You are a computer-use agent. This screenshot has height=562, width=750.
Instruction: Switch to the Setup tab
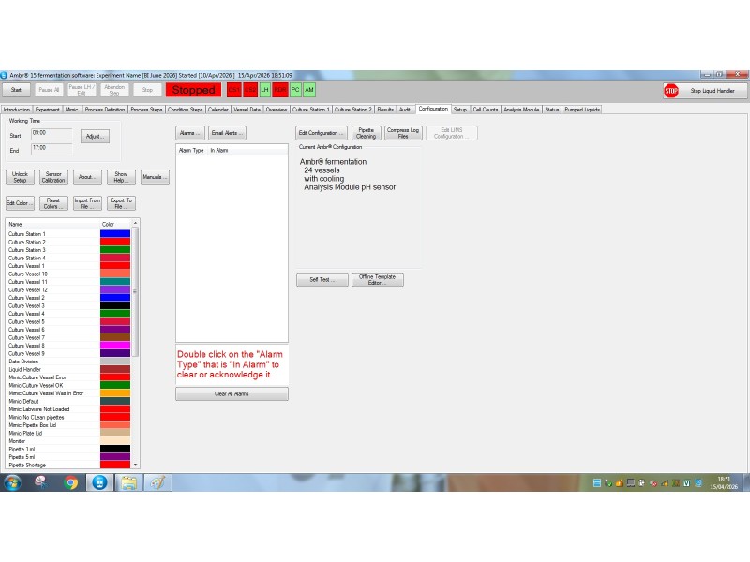(459, 110)
